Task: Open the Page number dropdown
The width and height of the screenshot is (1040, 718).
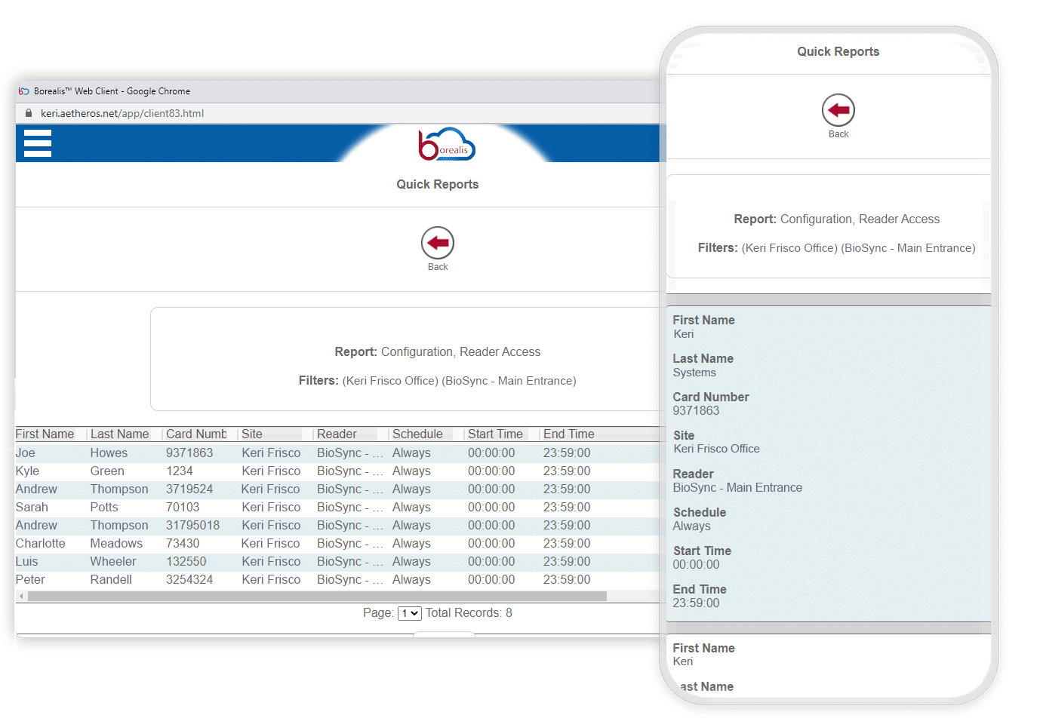Action: pyautogui.click(x=410, y=613)
